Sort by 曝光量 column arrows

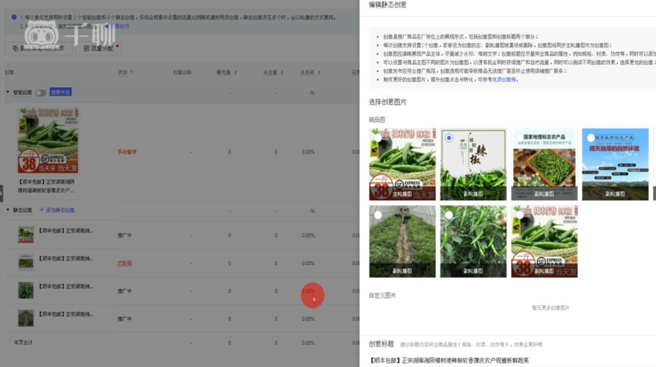point(236,73)
